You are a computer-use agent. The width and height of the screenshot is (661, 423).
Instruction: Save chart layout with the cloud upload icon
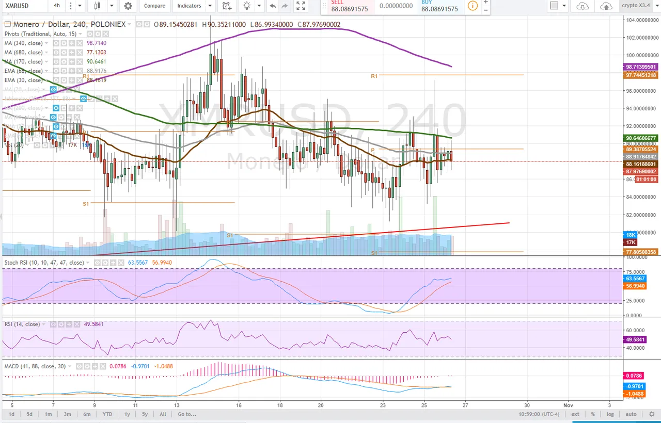606,6
